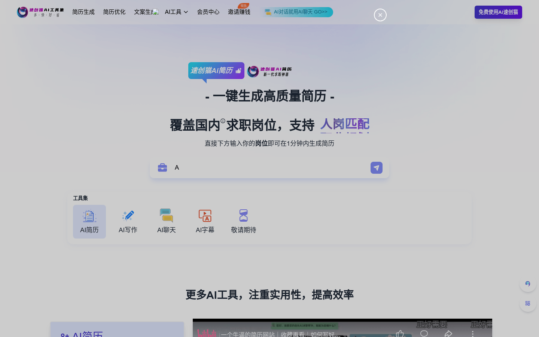Viewport: 539px width, 337px height.
Task: Open video comments bubble icon
Action: pyautogui.click(x=424, y=333)
